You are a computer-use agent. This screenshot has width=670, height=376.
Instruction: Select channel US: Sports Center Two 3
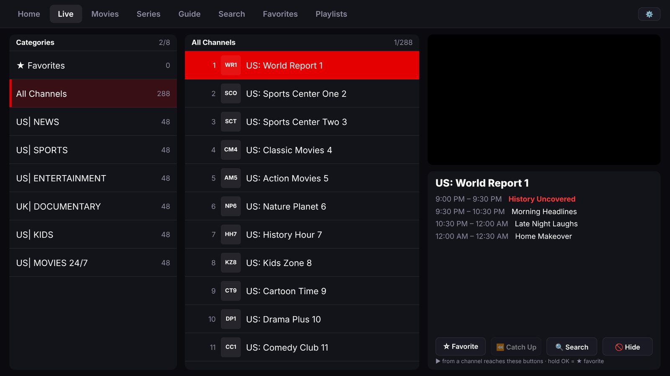pos(302,122)
